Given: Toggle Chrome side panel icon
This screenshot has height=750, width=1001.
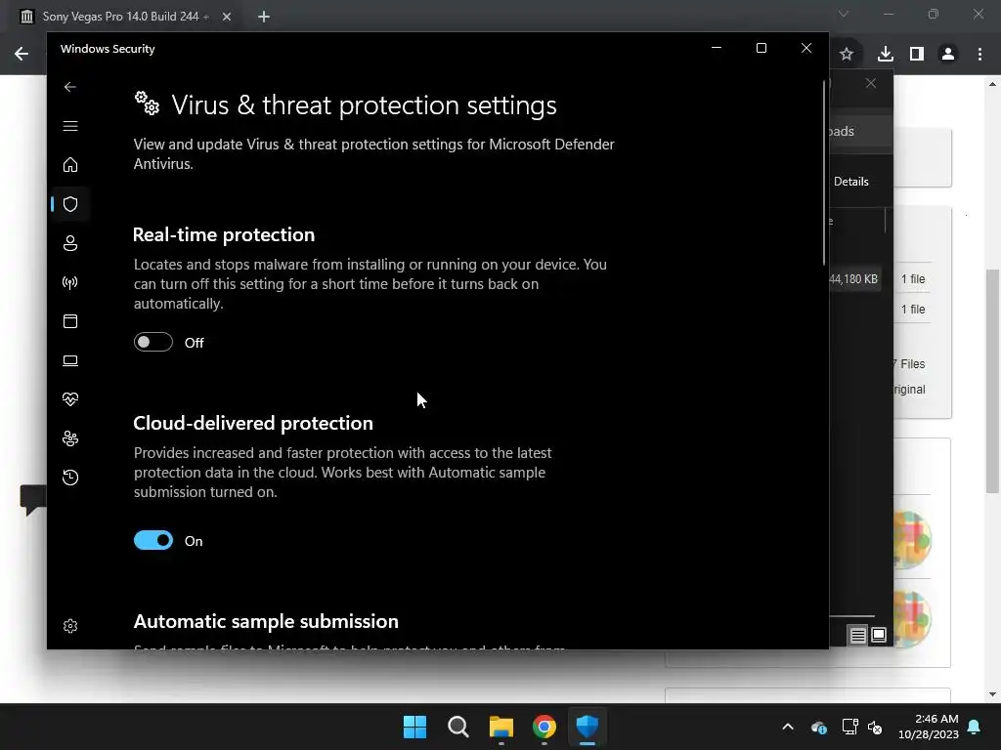Looking at the screenshot, I should 917,54.
